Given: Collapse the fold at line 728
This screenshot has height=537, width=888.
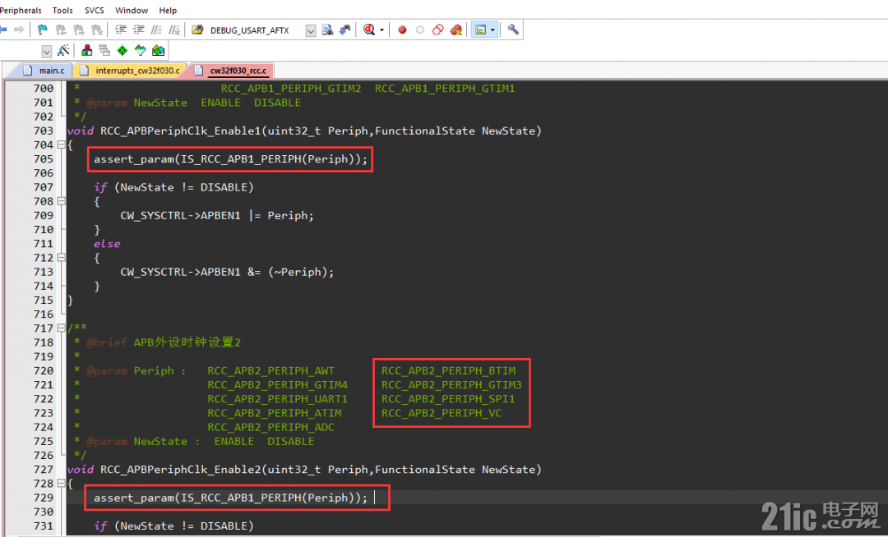Looking at the screenshot, I should 61,484.
